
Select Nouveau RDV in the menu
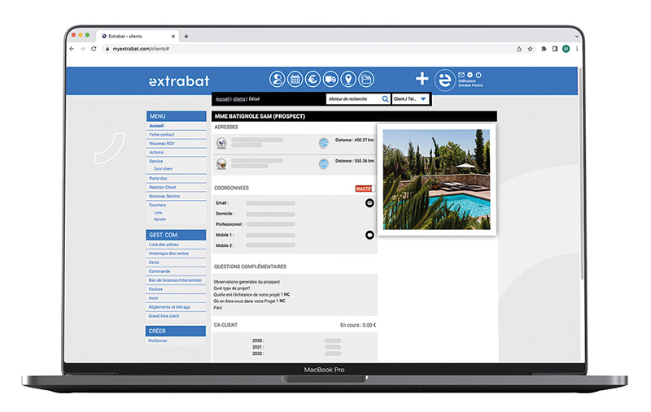coord(162,143)
